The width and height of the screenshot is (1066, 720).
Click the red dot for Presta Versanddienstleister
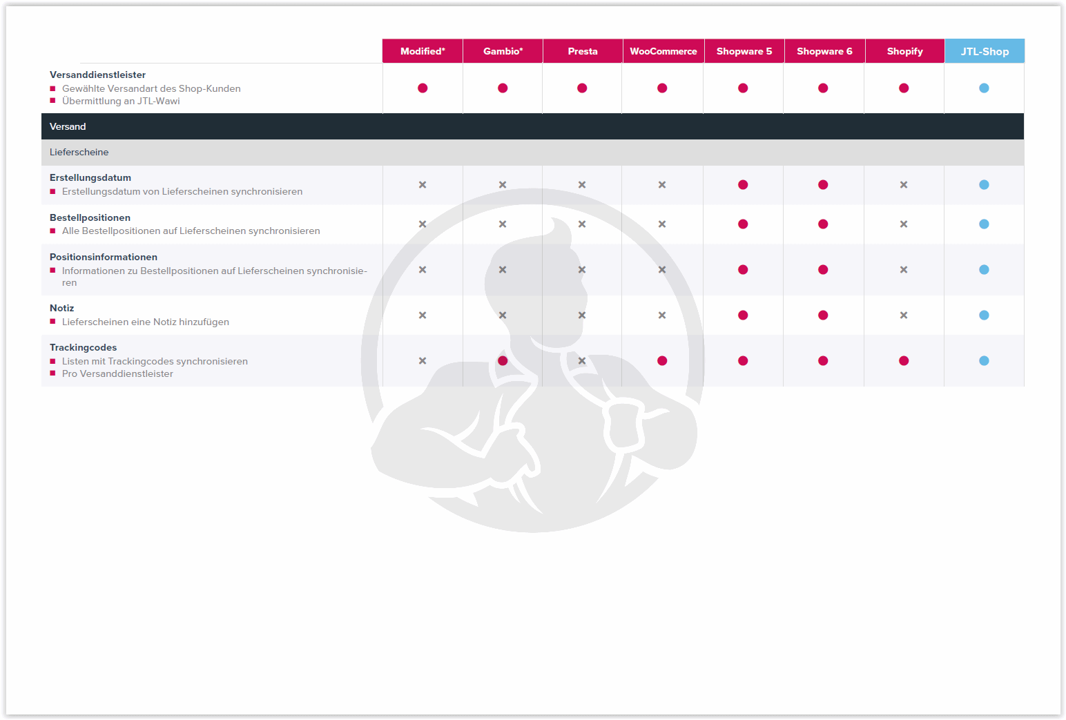tap(582, 88)
